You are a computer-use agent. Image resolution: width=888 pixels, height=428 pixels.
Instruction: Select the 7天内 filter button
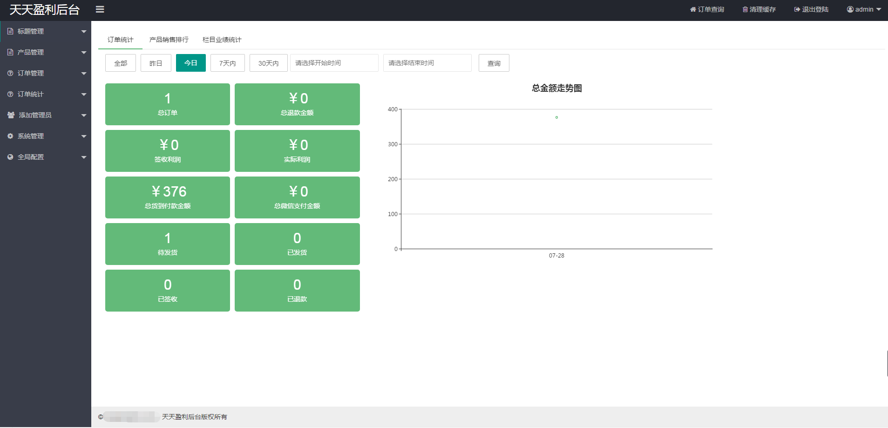[x=227, y=63]
